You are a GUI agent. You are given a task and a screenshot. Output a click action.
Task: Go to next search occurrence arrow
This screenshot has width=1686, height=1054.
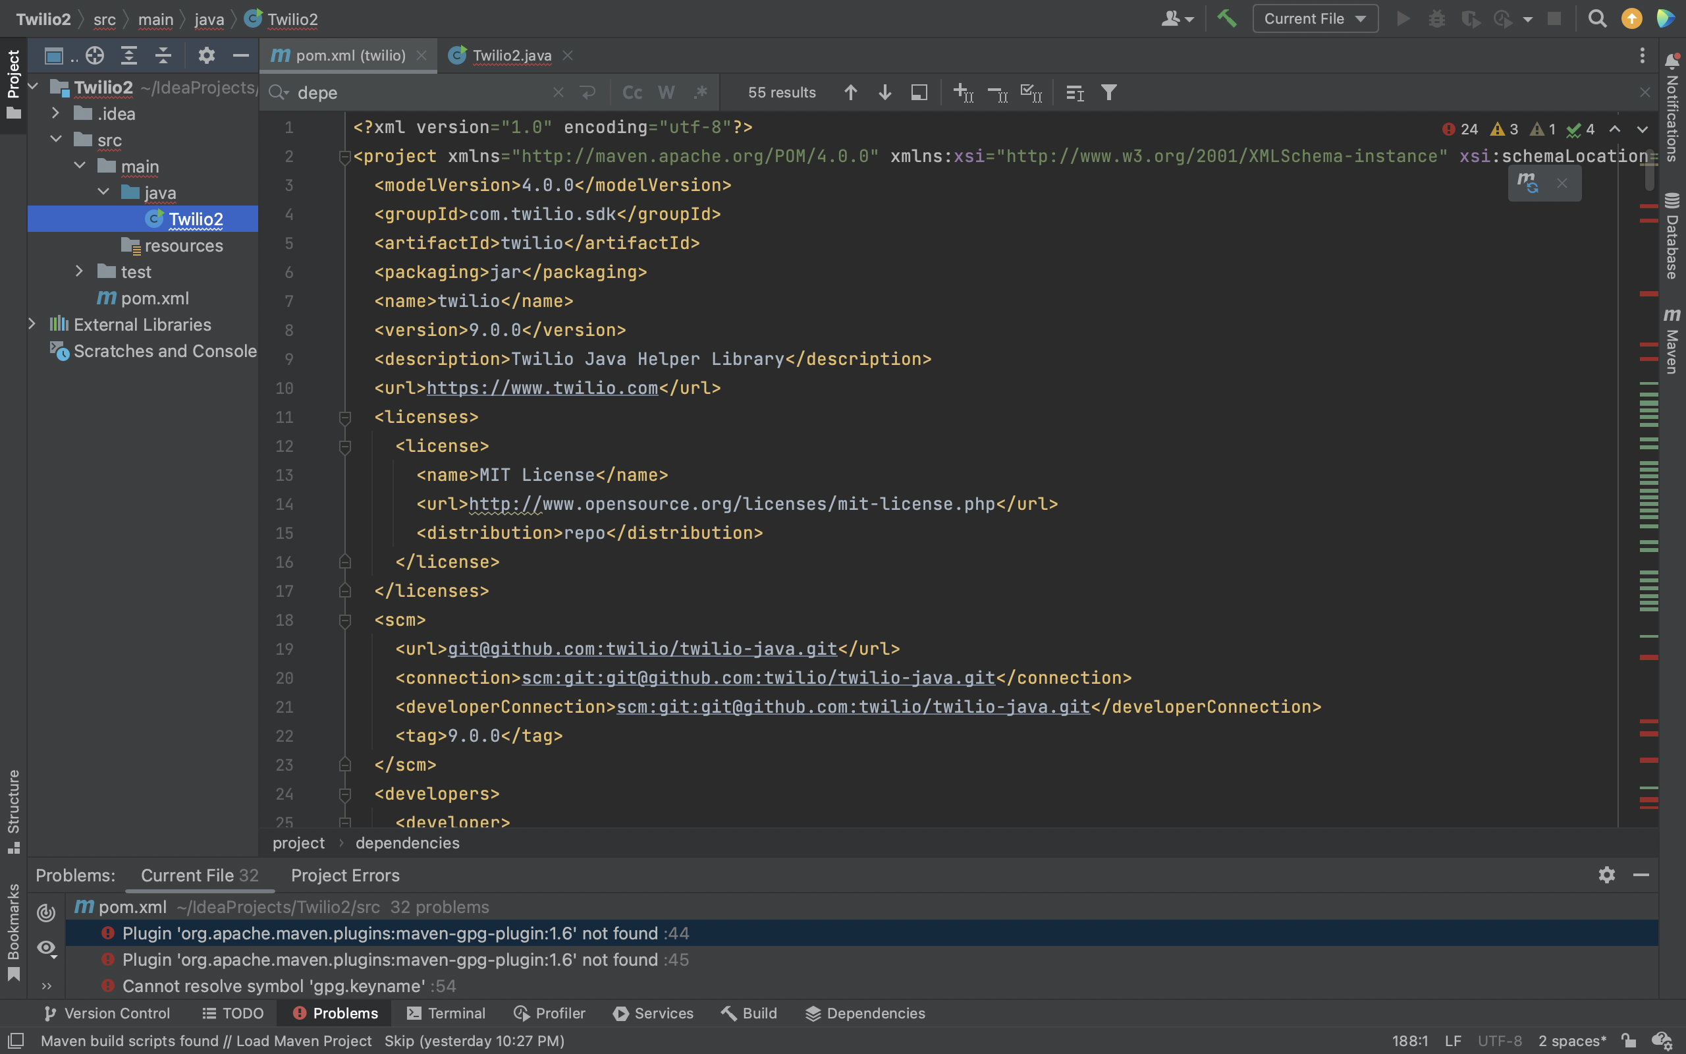884,93
